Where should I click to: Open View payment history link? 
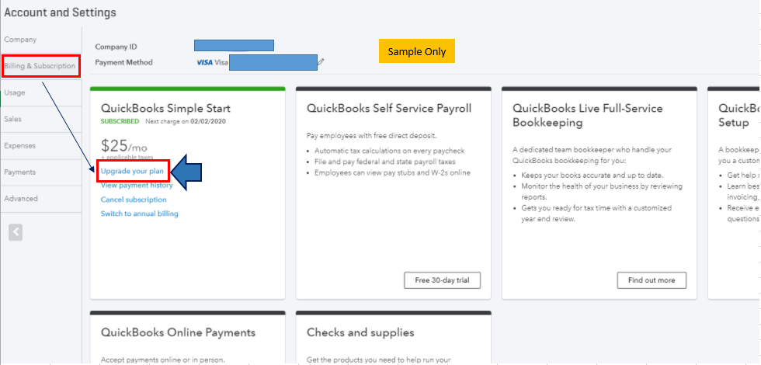point(137,186)
